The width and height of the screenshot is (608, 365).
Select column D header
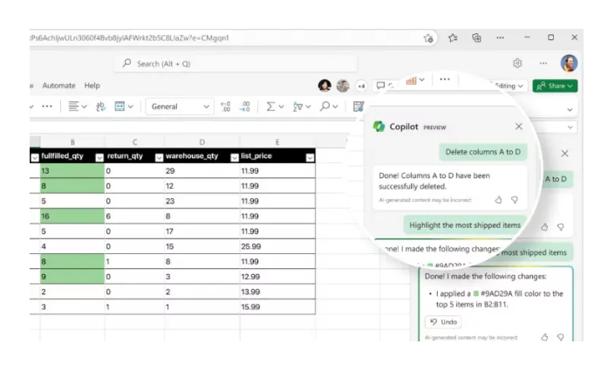[202, 142]
